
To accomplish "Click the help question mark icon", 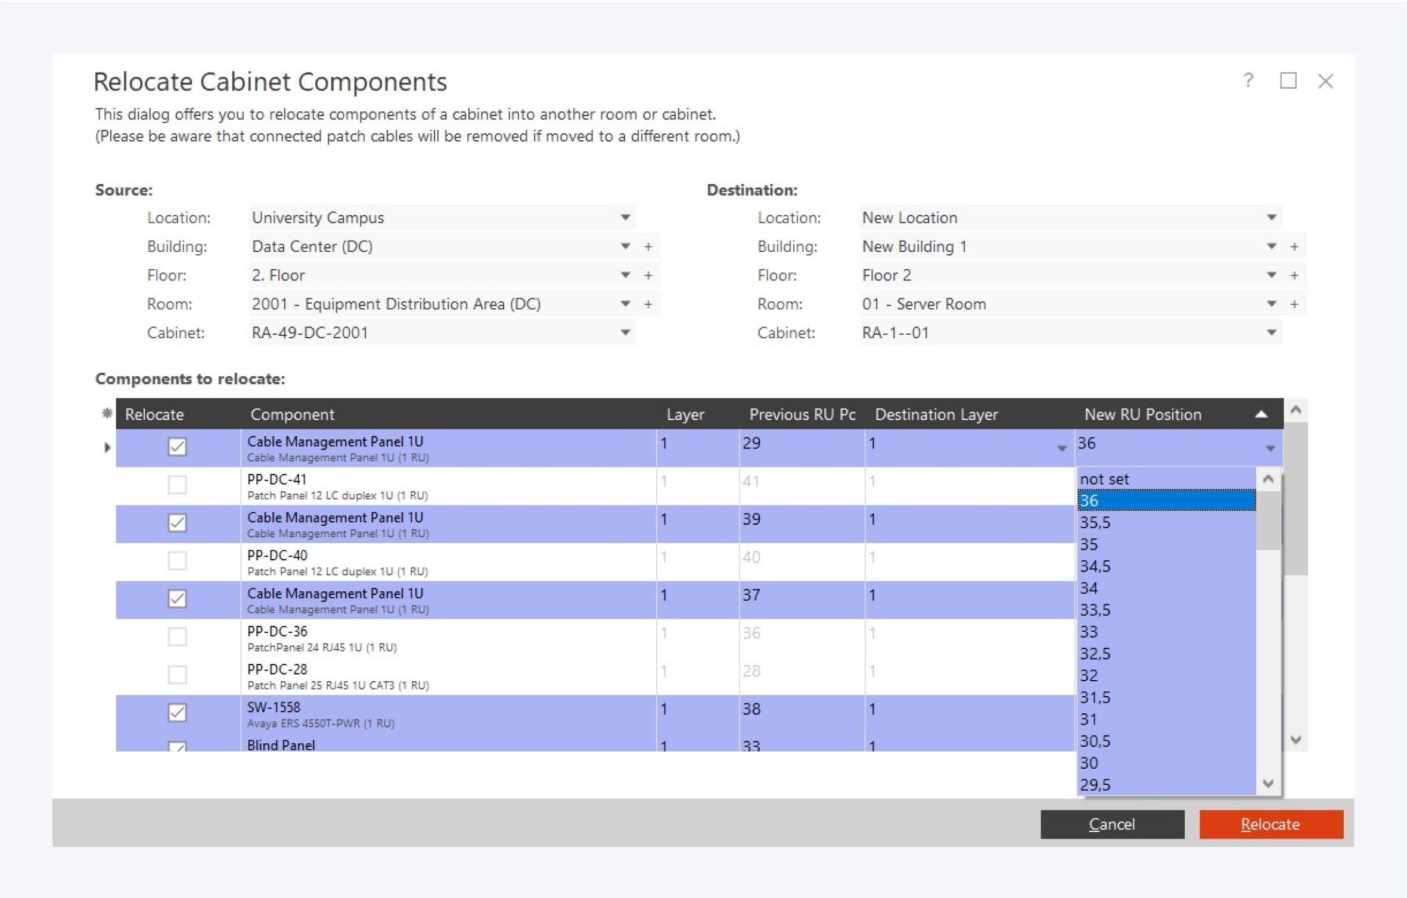I will [x=1248, y=80].
